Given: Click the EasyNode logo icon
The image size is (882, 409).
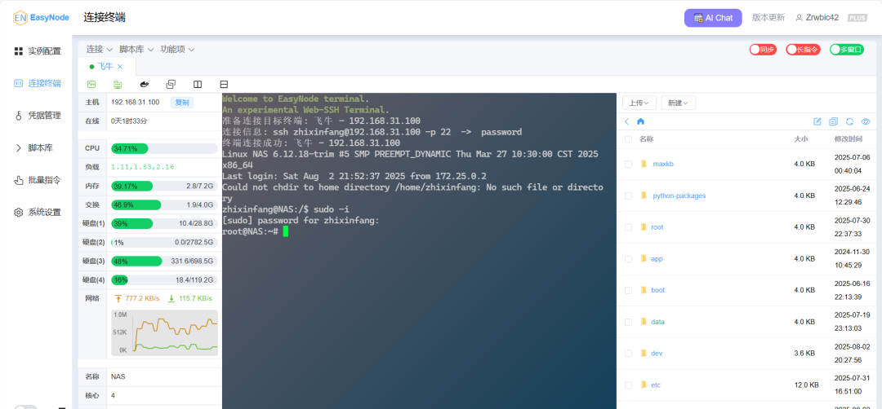Looking at the screenshot, I should point(20,17).
